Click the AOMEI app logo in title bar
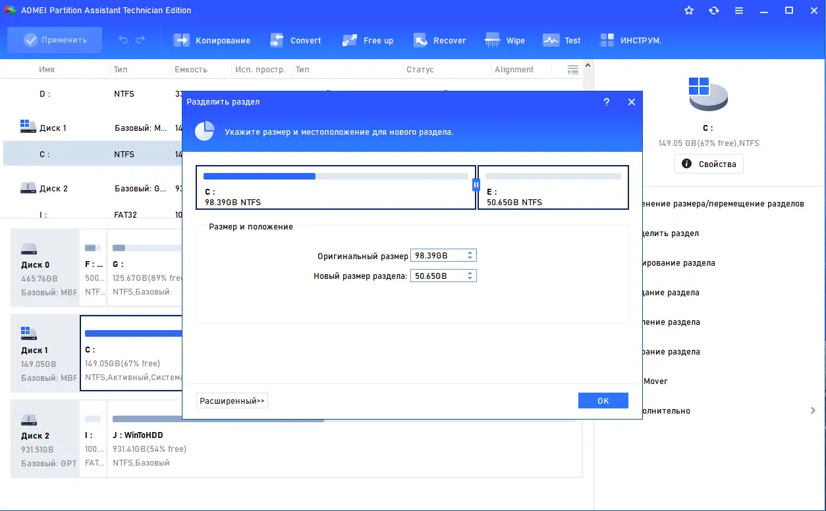 coord(10,11)
